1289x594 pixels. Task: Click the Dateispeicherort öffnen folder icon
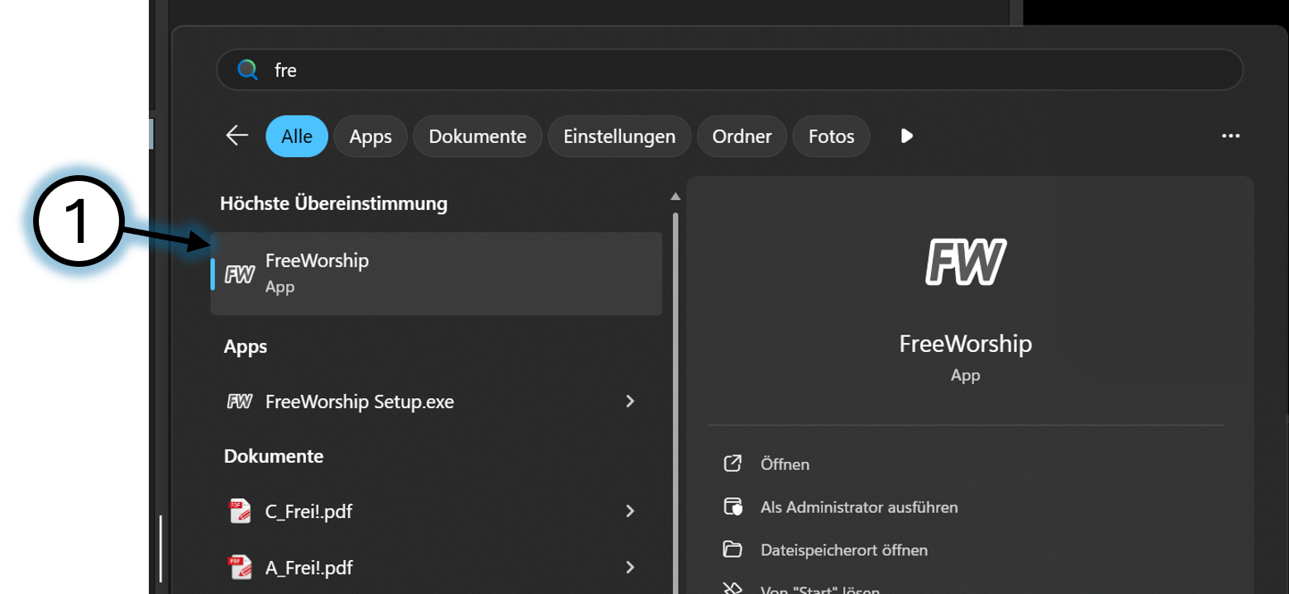point(733,549)
